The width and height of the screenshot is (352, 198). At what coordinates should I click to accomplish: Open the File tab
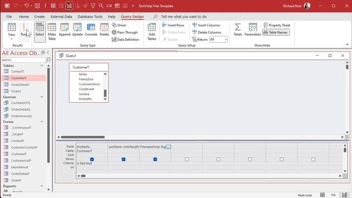click(9, 16)
